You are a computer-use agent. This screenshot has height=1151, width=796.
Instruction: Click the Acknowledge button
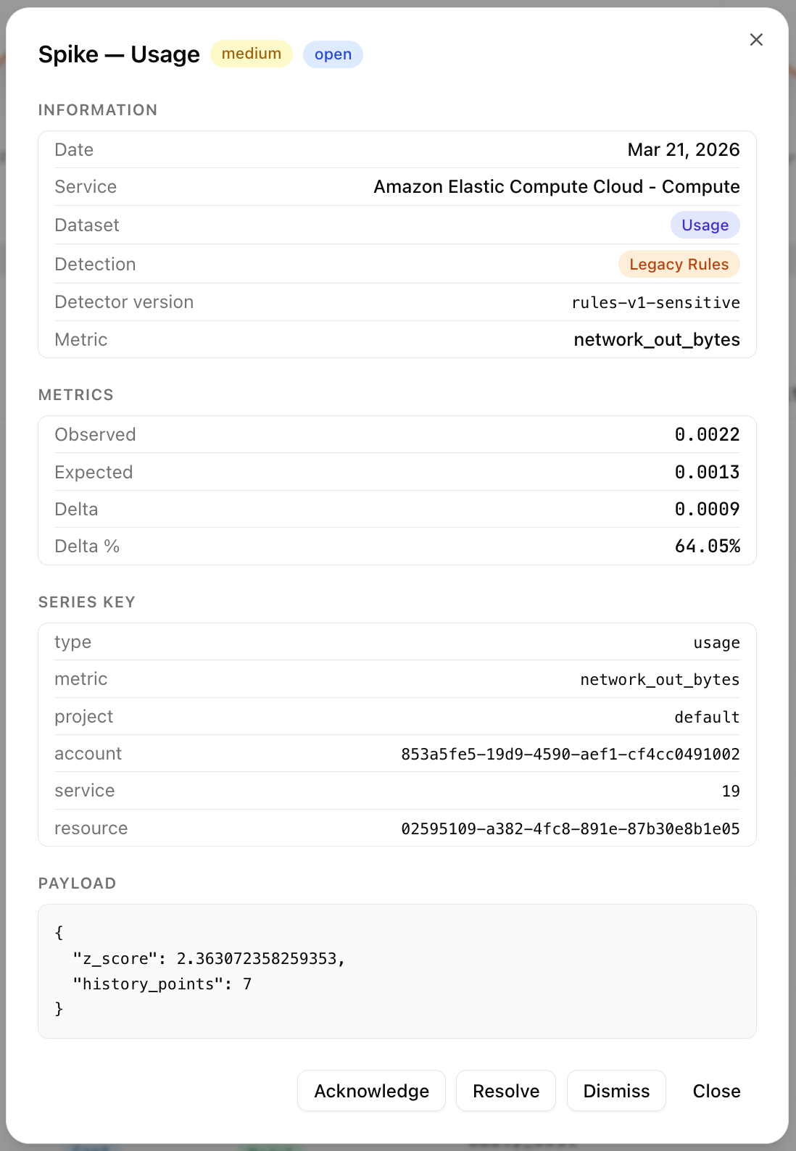pos(371,1091)
